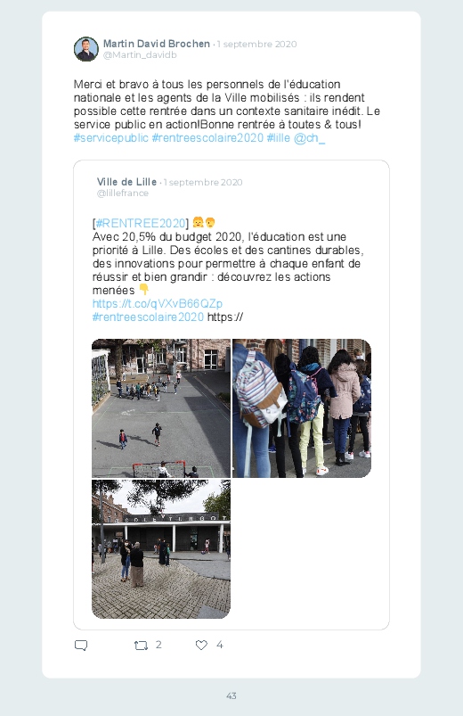Click the @Martin_davidb handle
The width and height of the screenshot is (463, 716).
pyautogui.click(x=140, y=54)
